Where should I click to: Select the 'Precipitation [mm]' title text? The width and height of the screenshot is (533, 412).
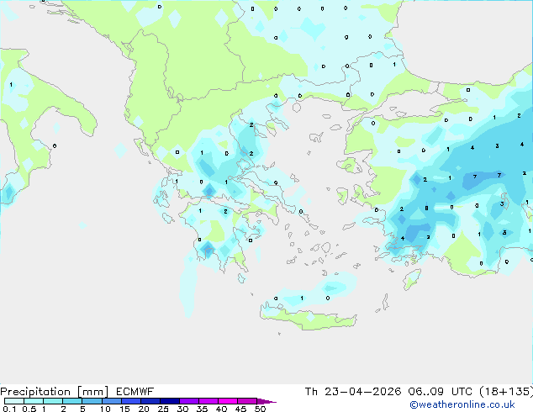55,392
